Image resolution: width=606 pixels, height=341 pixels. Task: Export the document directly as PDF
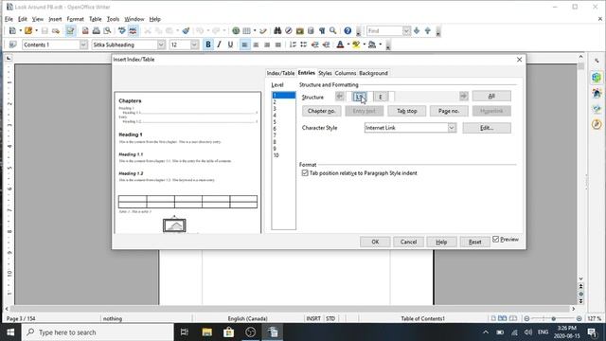point(85,31)
